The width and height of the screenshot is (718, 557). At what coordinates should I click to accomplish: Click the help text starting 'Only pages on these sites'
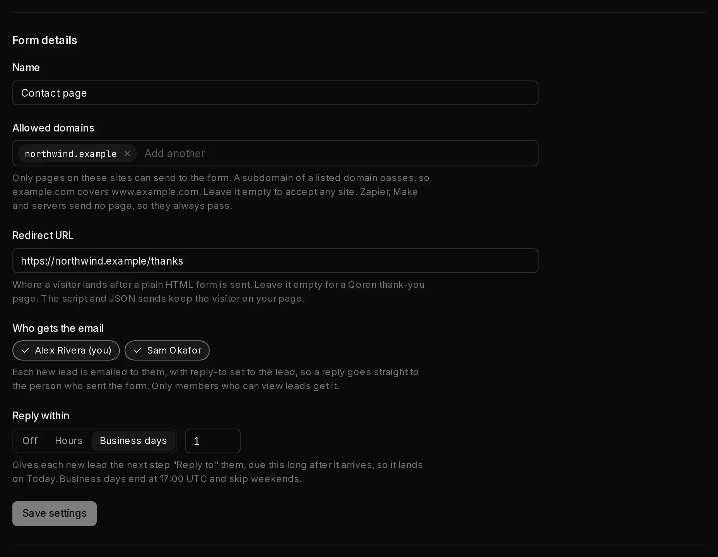click(221, 192)
